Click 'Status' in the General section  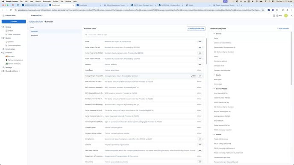click(216, 57)
